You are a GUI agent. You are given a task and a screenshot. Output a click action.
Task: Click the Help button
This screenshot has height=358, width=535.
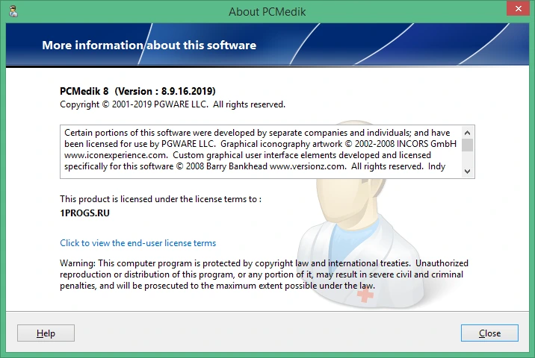pos(46,333)
